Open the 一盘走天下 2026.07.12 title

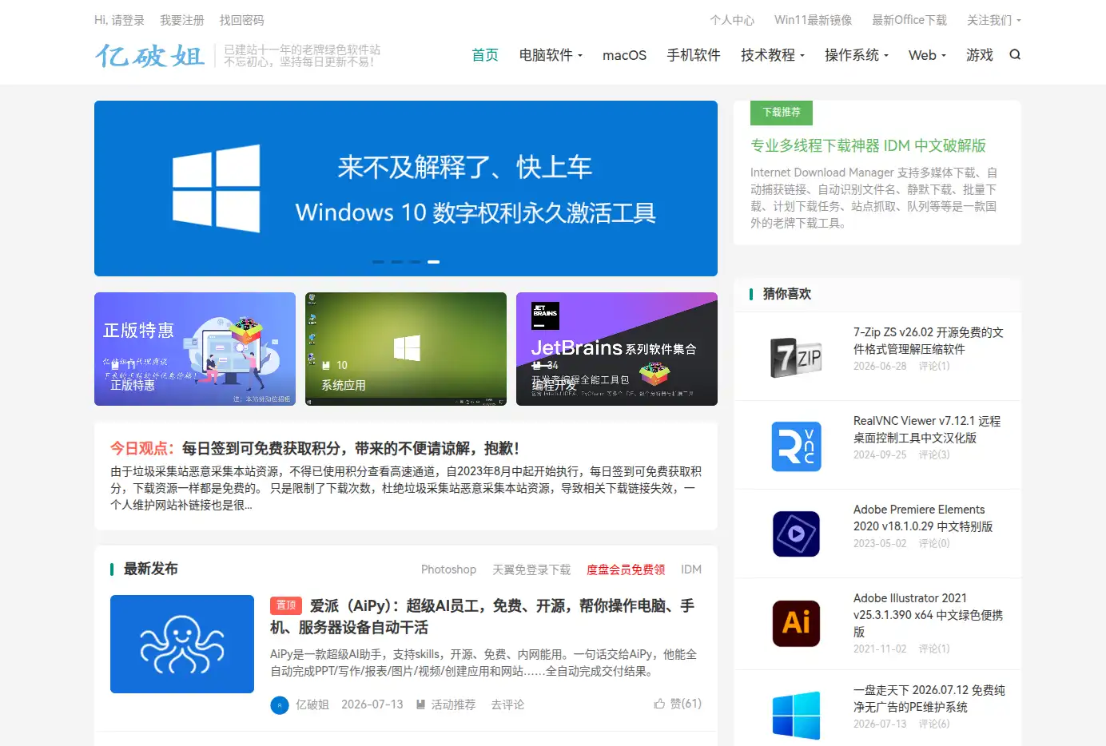point(929,698)
